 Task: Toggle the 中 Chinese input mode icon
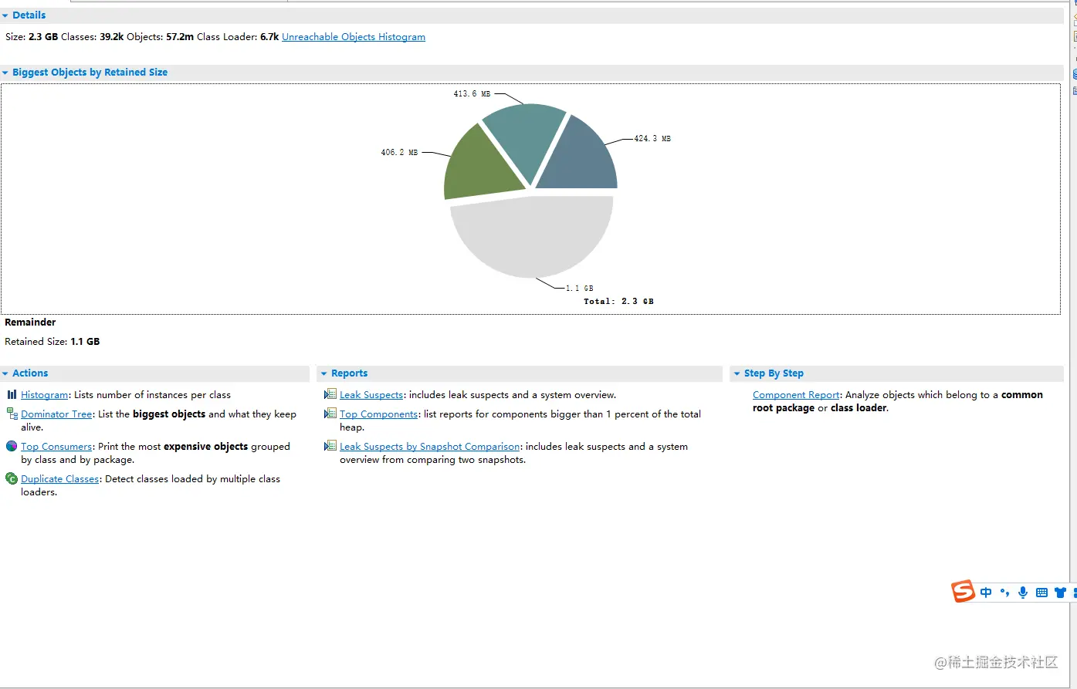point(986,593)
